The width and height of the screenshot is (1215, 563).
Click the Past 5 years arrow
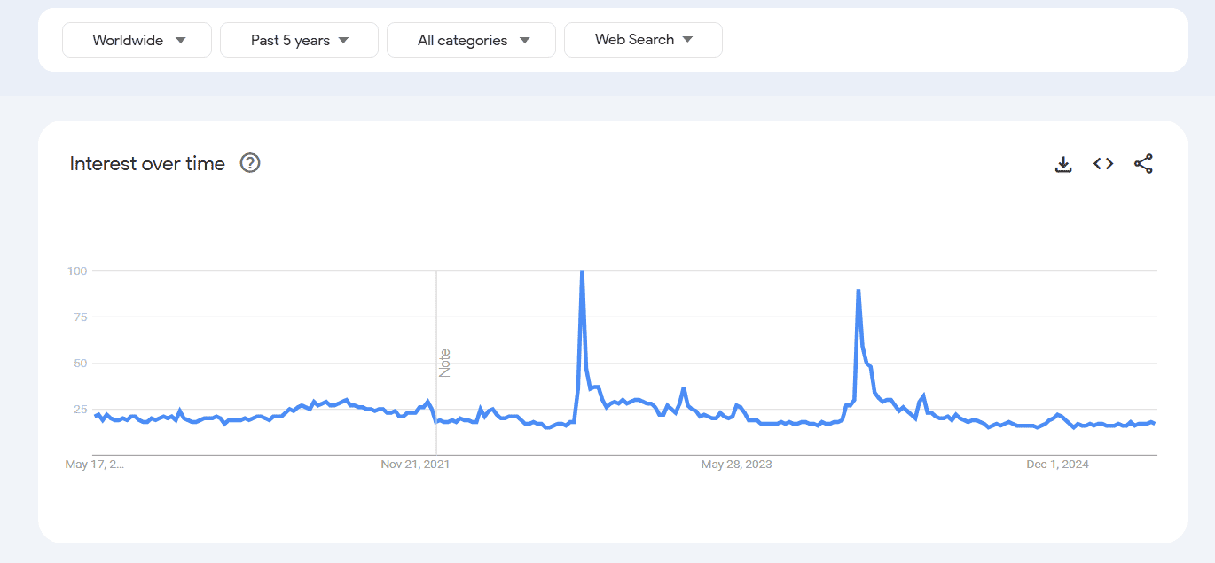tap(344, 40)
